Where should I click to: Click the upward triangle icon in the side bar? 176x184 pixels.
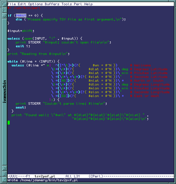5,168
